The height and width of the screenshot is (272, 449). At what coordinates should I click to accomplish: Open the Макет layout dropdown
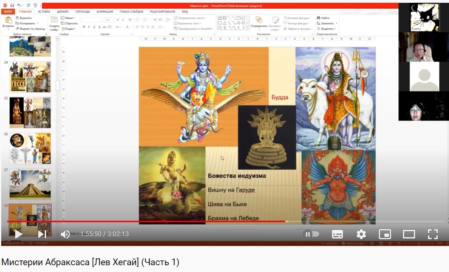[68, 18]
